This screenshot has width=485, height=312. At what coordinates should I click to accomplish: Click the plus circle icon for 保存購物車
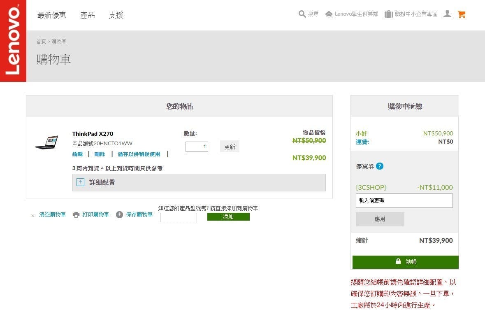(x=119, y=214)
